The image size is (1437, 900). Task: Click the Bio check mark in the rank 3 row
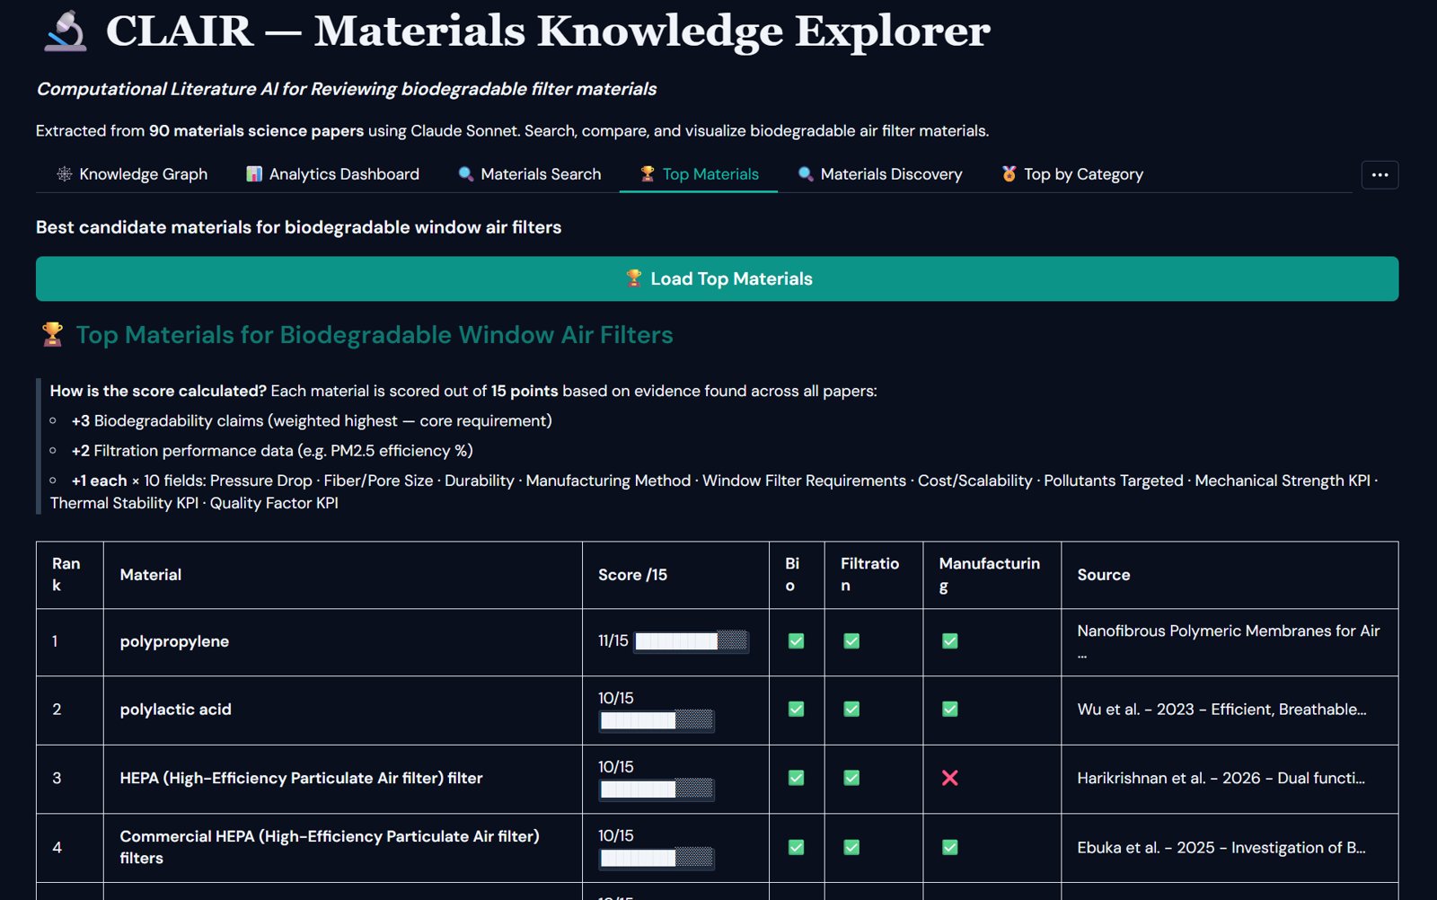[x=796, y=778]
